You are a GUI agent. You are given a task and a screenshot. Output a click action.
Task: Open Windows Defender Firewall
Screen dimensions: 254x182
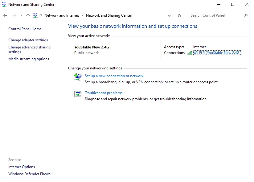click(x=30, y=174)
